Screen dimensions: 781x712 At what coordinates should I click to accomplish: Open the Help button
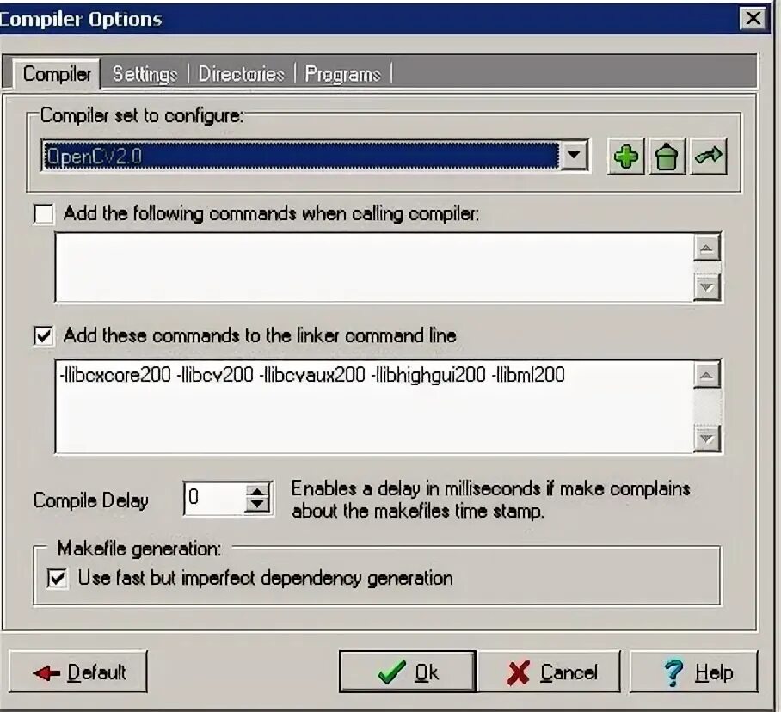click(x=694, y=672)
